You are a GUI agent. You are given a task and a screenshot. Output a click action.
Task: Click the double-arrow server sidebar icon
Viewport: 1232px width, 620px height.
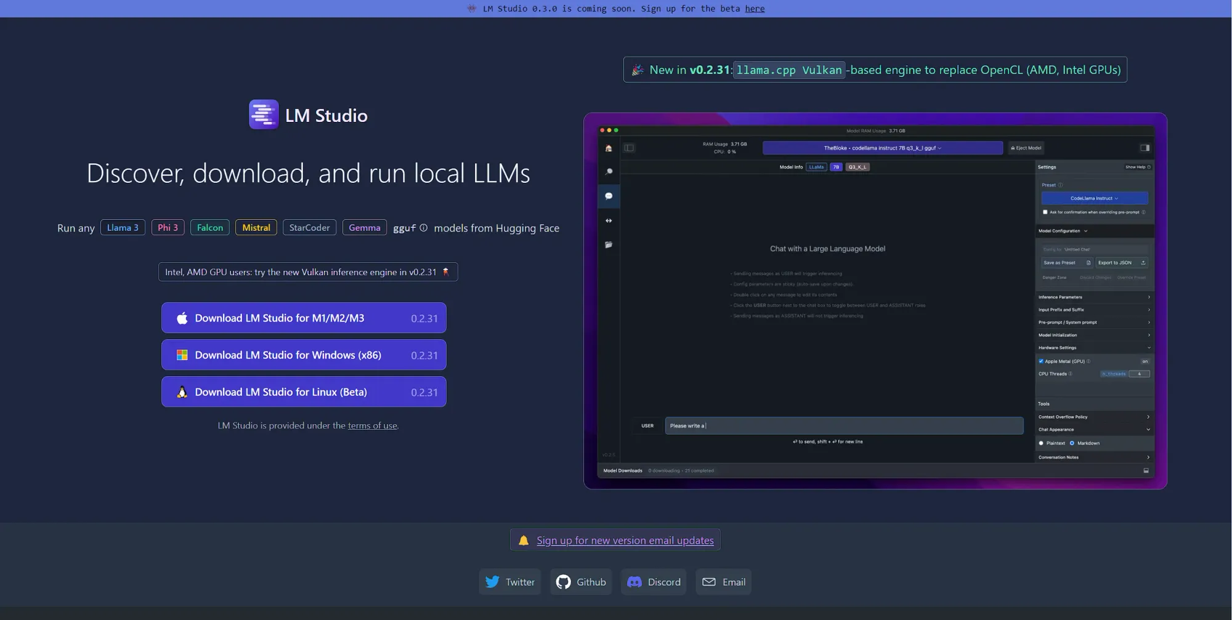coord(609,220)
